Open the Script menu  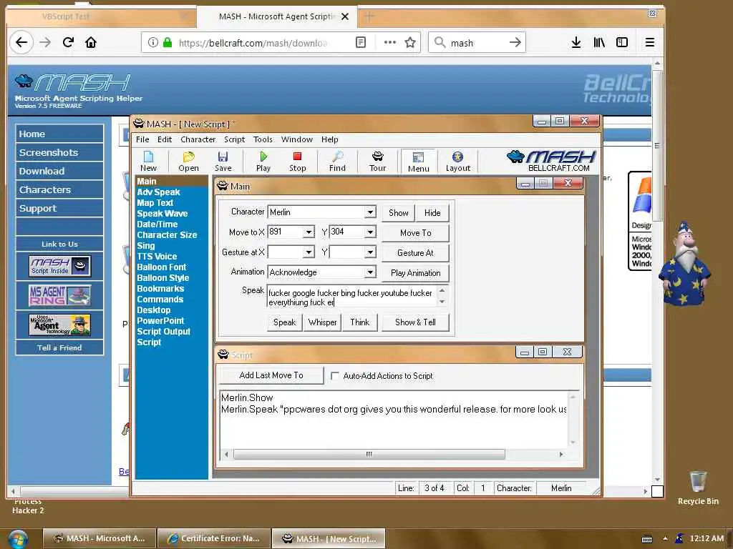[x=234, y=139]
